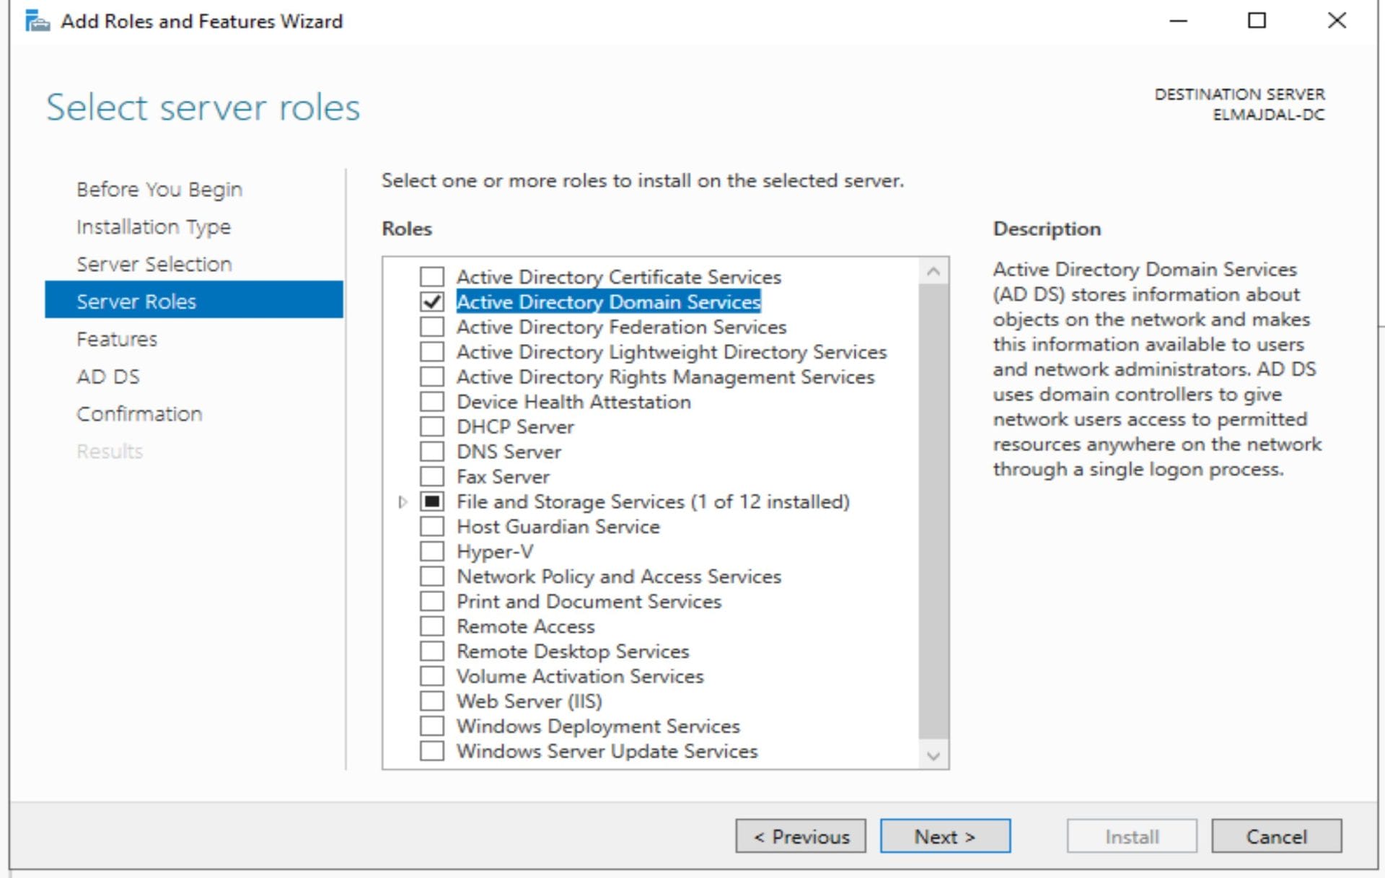The image size is (1385, 878).
Task: Uncheck Active Directory Domain Services
Action: point(432,302)
